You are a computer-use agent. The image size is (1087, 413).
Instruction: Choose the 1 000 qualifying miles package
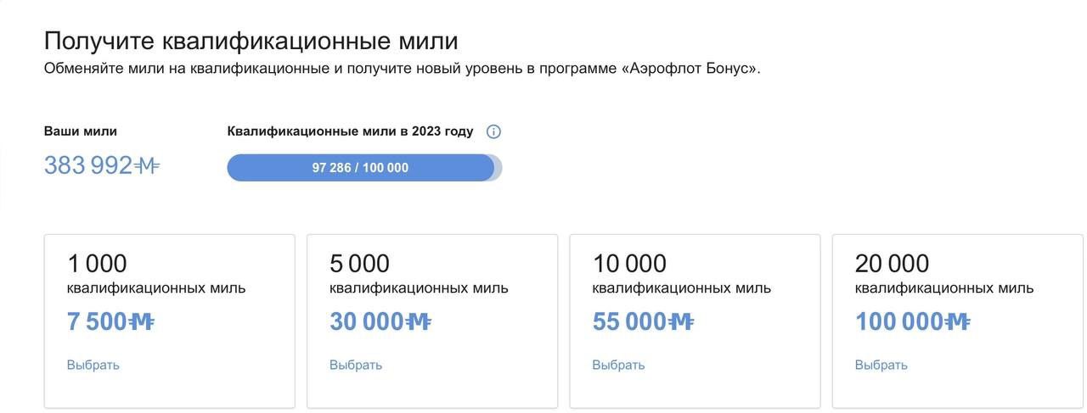click(x=93, y=365)
